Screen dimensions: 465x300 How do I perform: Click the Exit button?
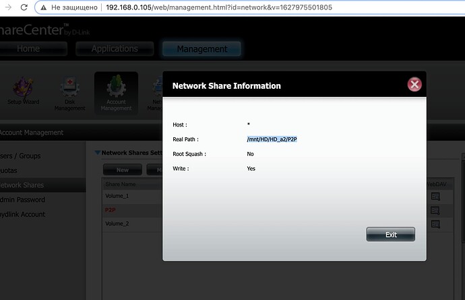coord(391,234)
